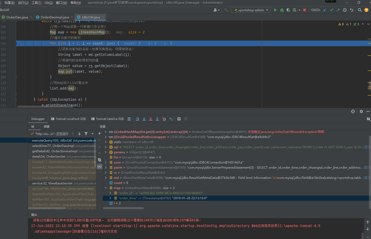Image resolution: width=371 pixels, height=239 pixels.
Task: Click the editor horizontal scrollbar
Action: coord(45,107)
